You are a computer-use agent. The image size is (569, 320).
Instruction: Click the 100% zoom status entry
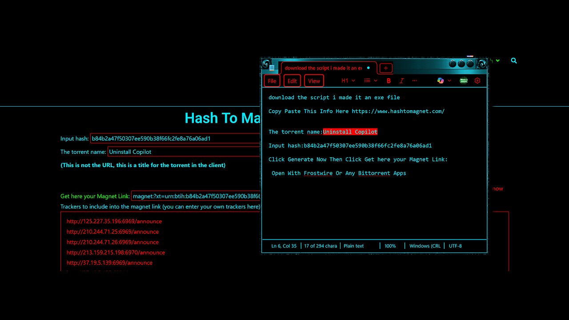click(x=390, y=246)
